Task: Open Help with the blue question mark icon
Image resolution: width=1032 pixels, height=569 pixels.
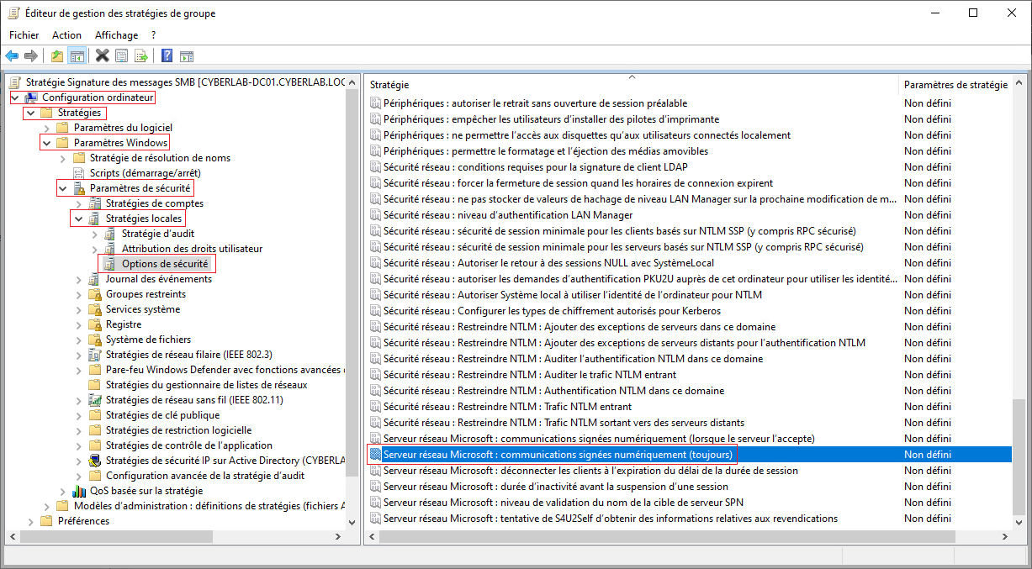Action: click(167, 56)
